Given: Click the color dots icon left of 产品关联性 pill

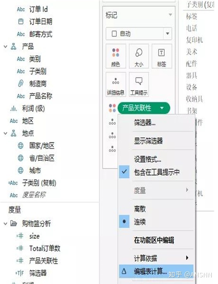Looking at the screenshot, I should [112, 108].
